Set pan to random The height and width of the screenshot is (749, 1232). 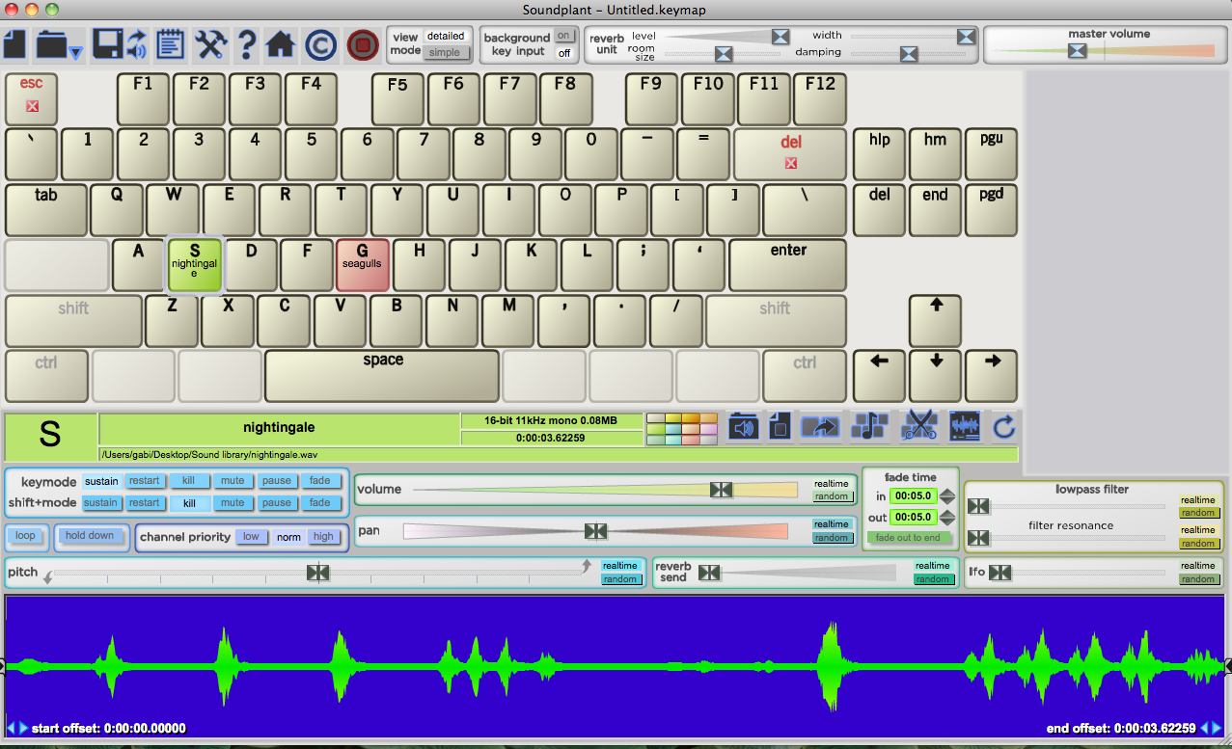(831, 538)
